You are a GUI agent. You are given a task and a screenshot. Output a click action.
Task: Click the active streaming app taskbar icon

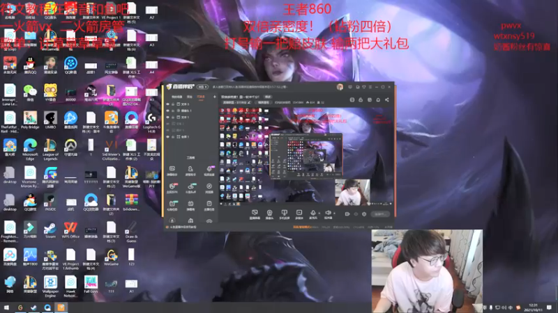click(61, 307)
